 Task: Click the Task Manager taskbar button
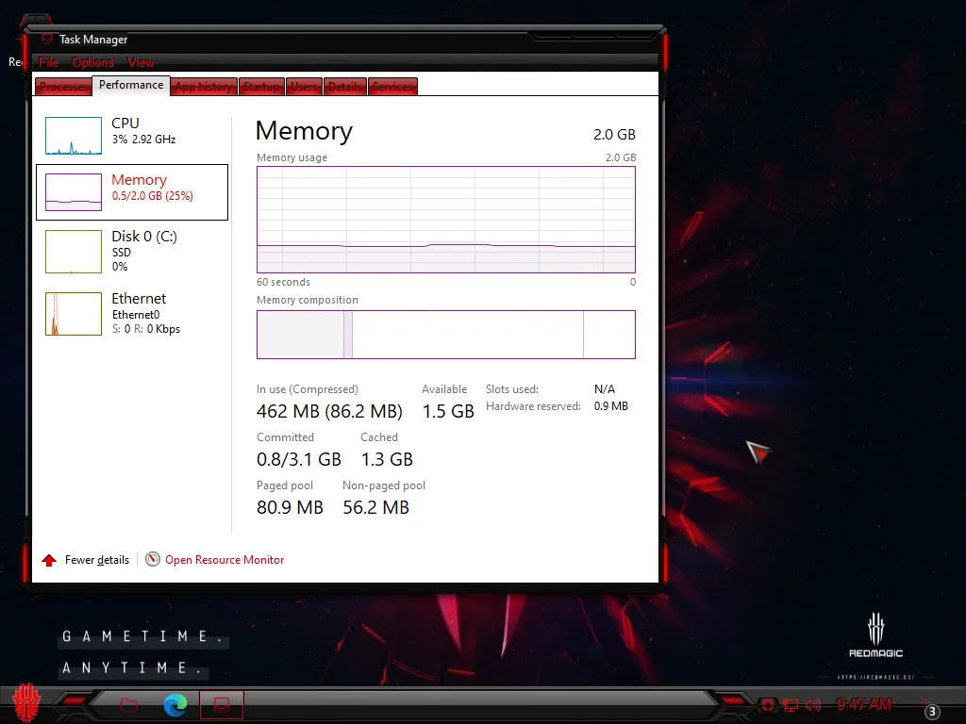point(222,704)
